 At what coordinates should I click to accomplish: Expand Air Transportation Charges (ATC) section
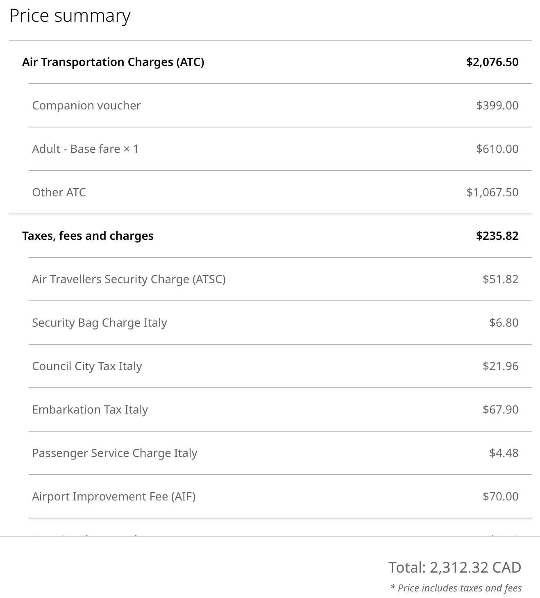click(113, 62)
